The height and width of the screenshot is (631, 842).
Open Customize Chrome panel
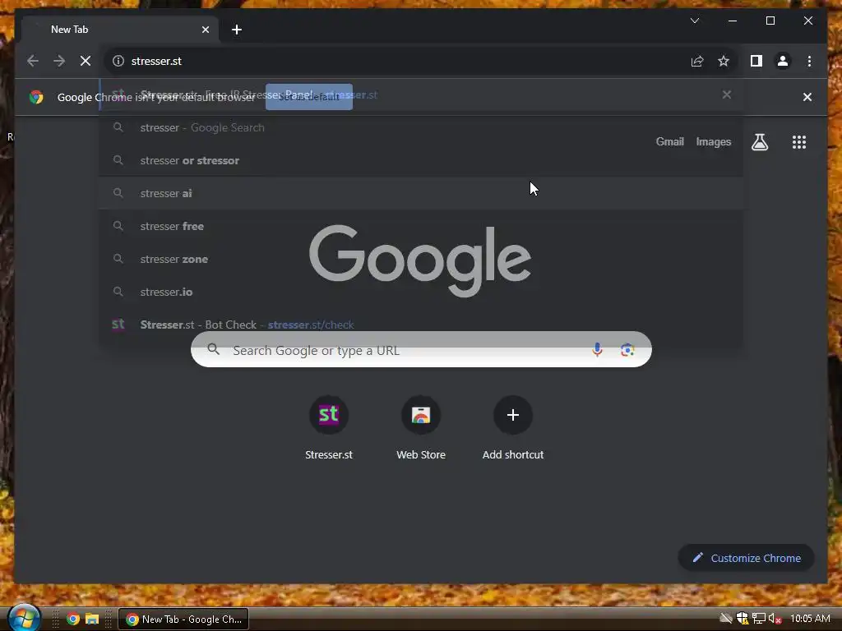point(746,558)
